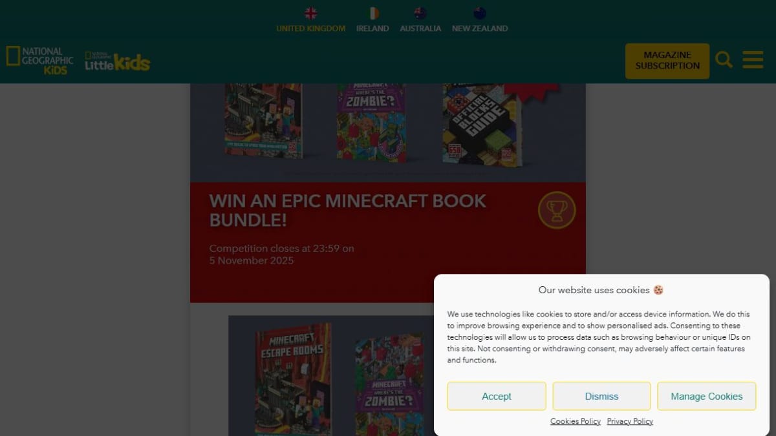Viewport: 776px width, 436px height.
Task: Click the trophy competition icon
Action: coord(557,210)
